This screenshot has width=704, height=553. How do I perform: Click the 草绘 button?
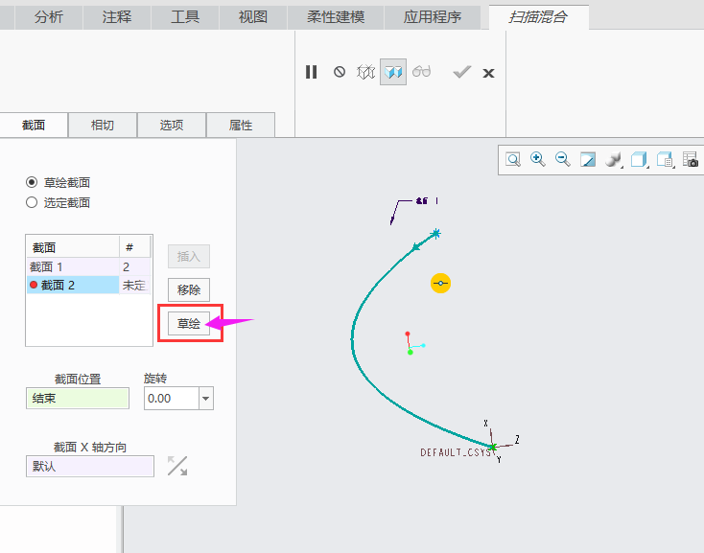(x=189, y=323)
